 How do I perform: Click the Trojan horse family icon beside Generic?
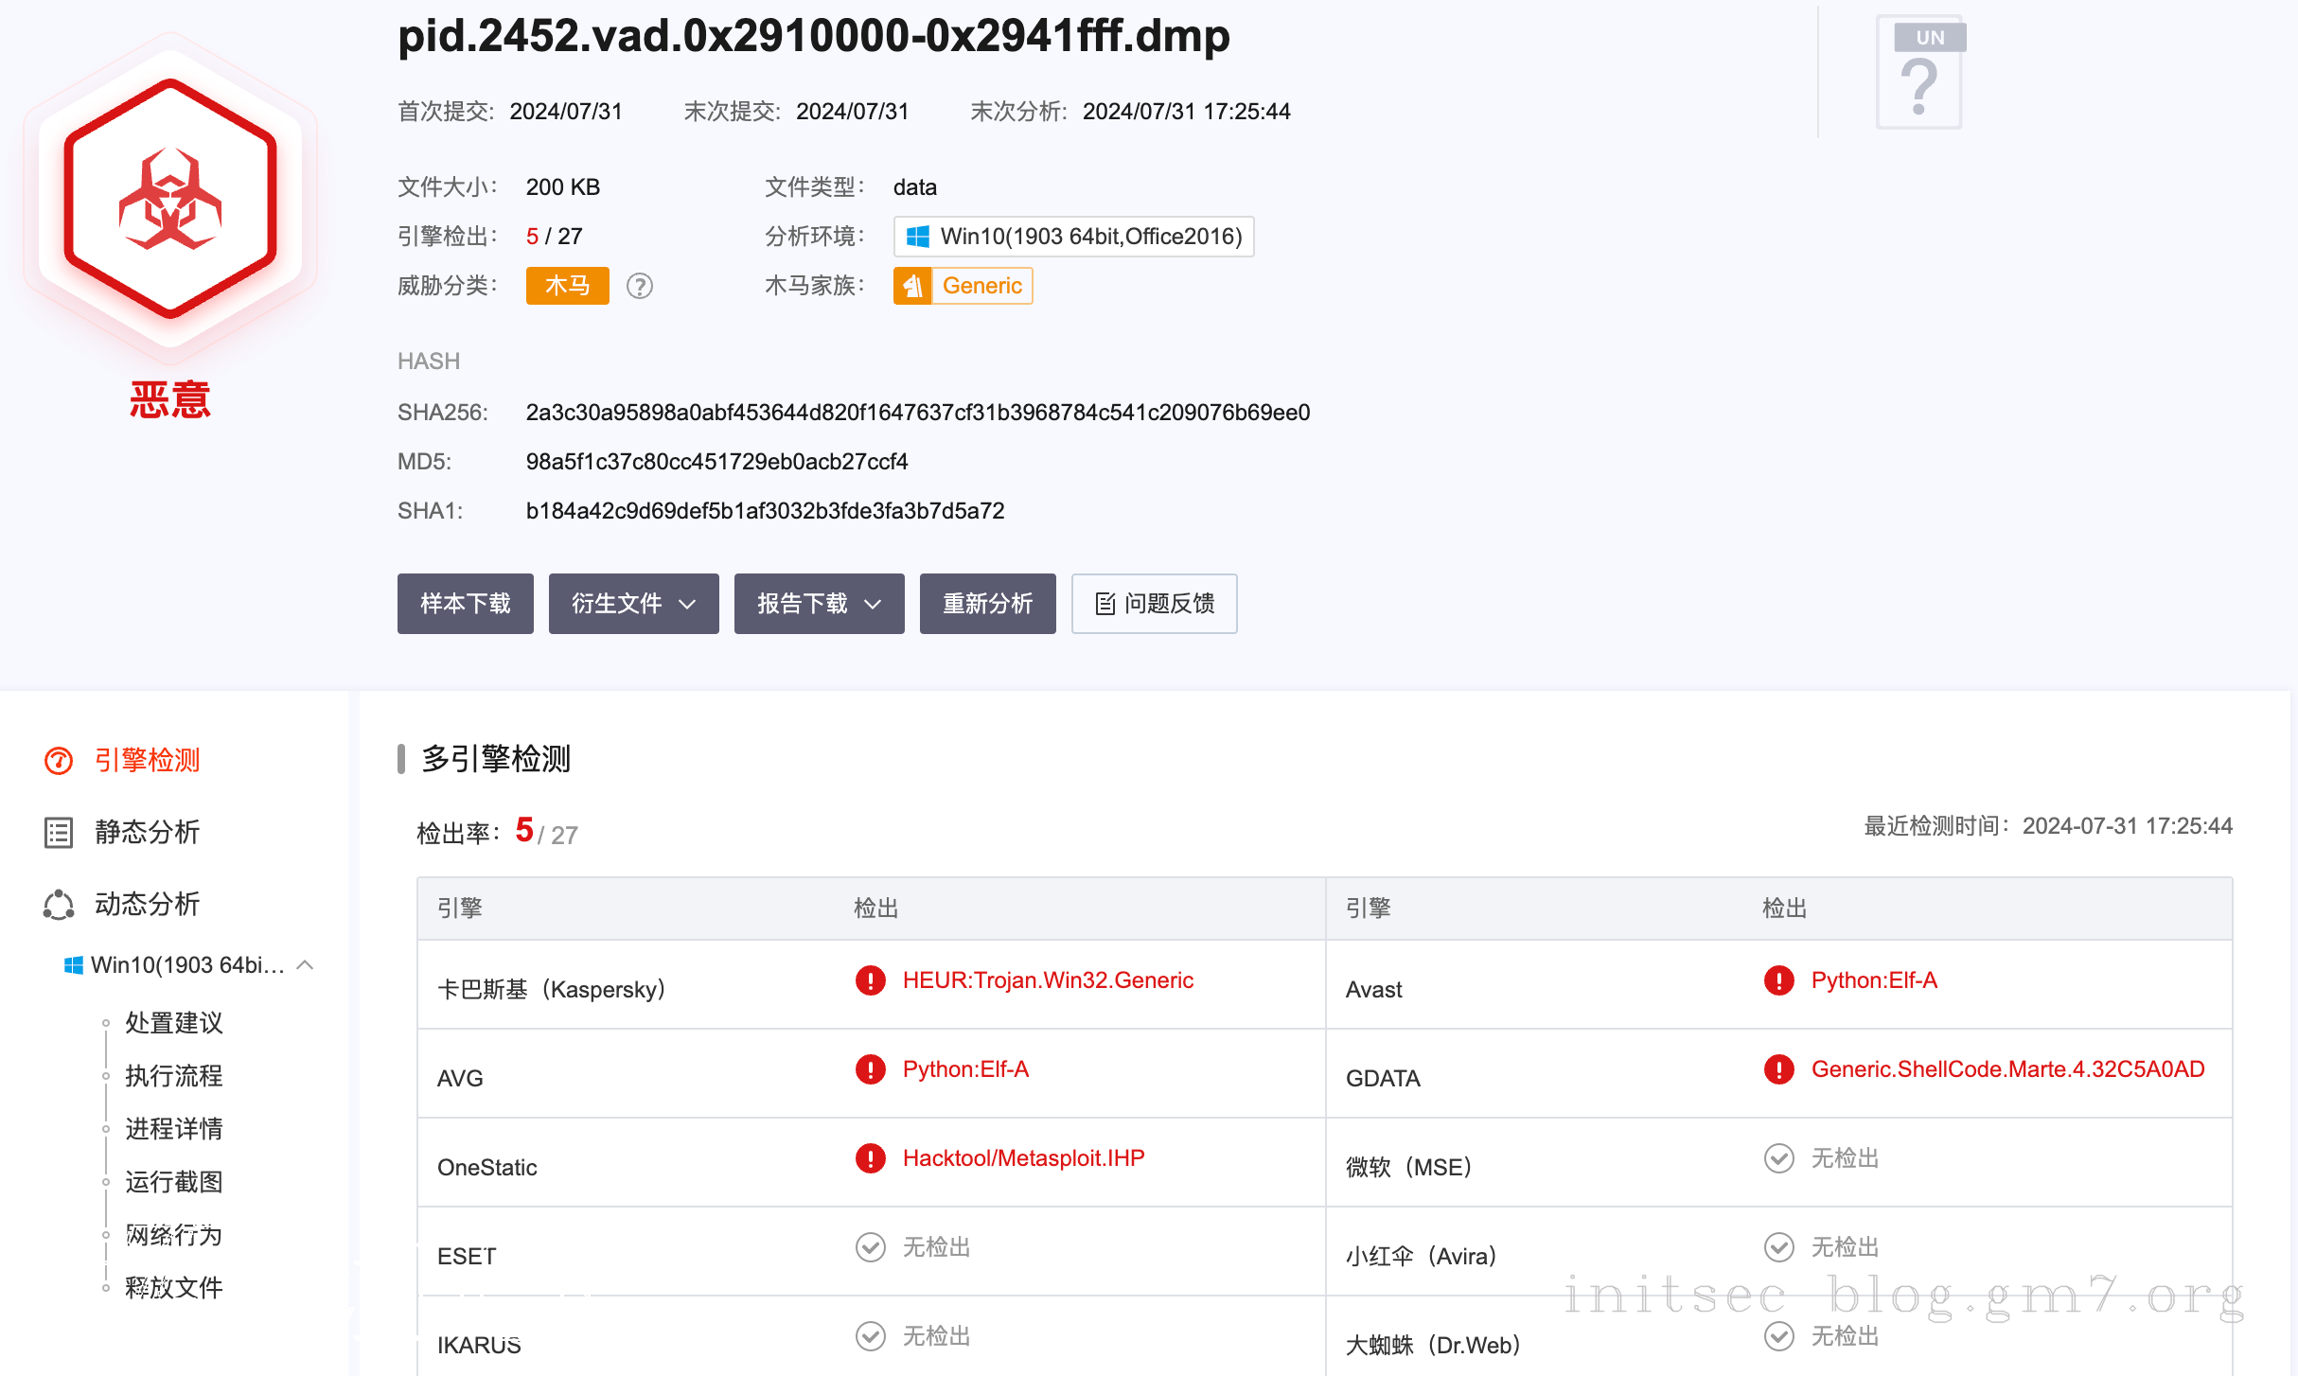tap(912, 286)
